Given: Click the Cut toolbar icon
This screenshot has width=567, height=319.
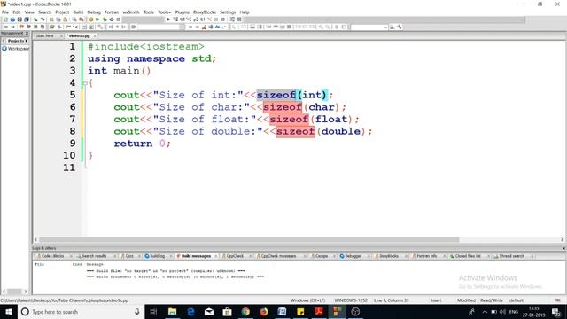Looking at the screenshot, I should click(x=51, y=19).
